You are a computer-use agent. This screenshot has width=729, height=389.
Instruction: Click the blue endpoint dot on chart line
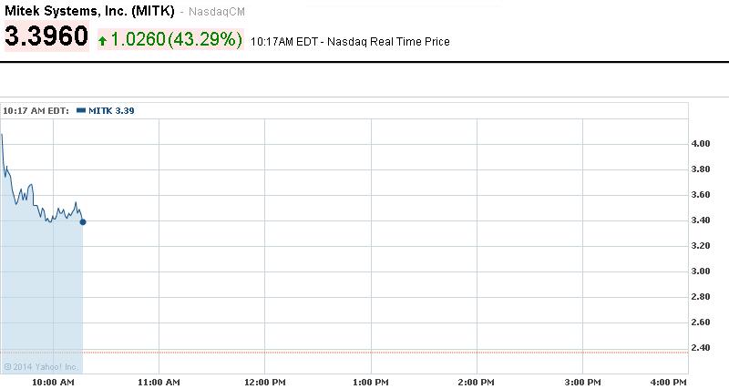(x=83, y=221)
